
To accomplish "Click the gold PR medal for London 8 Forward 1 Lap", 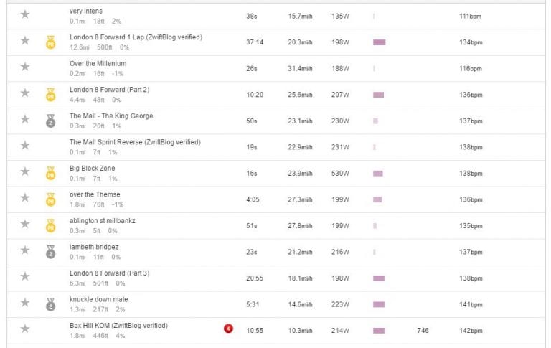I will point(51,42).
